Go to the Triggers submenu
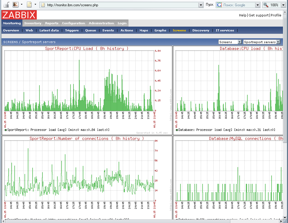 tap(72, 30)
